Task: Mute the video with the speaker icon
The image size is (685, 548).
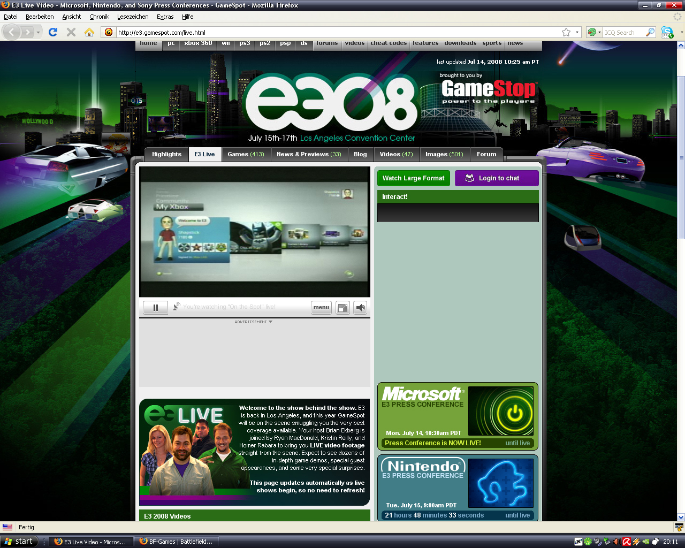Action: tap(360, 307)
